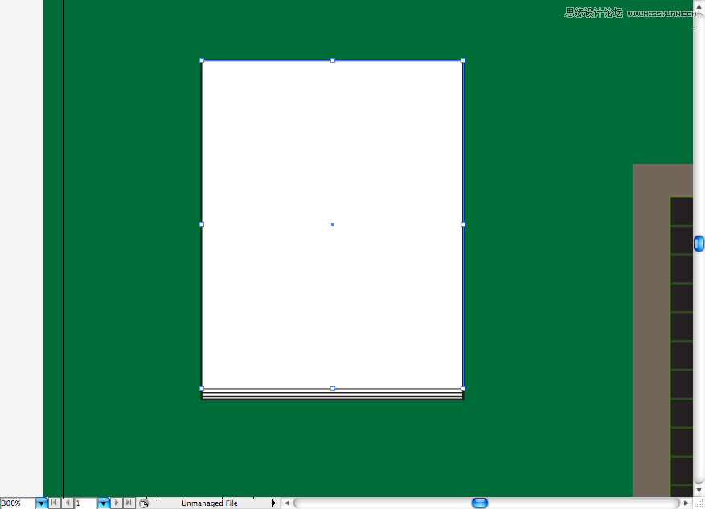This screenshot has height=509, width=705.
Task: Go to the last artboard
Action: click(x=129, y=503)
